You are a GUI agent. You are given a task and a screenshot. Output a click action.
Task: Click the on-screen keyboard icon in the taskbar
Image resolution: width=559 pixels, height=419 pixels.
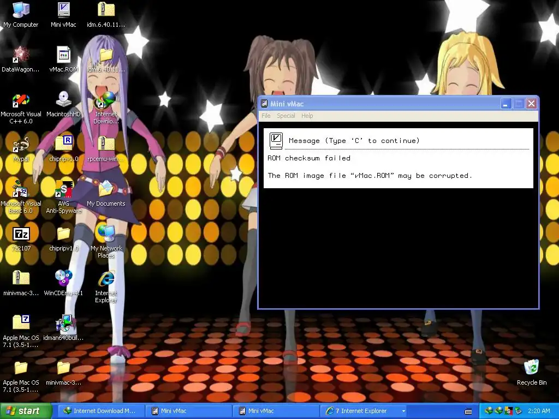coord(468,411)
